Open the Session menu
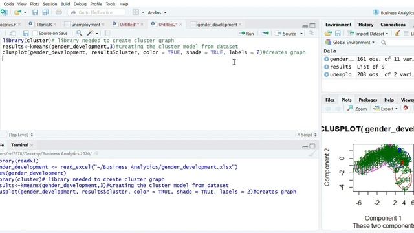414x233 pixels. click(50, 4)
